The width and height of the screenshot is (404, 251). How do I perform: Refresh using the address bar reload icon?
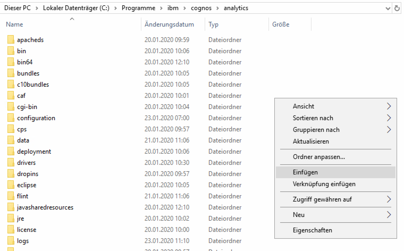pyautogui.click(x=397, y=8)
